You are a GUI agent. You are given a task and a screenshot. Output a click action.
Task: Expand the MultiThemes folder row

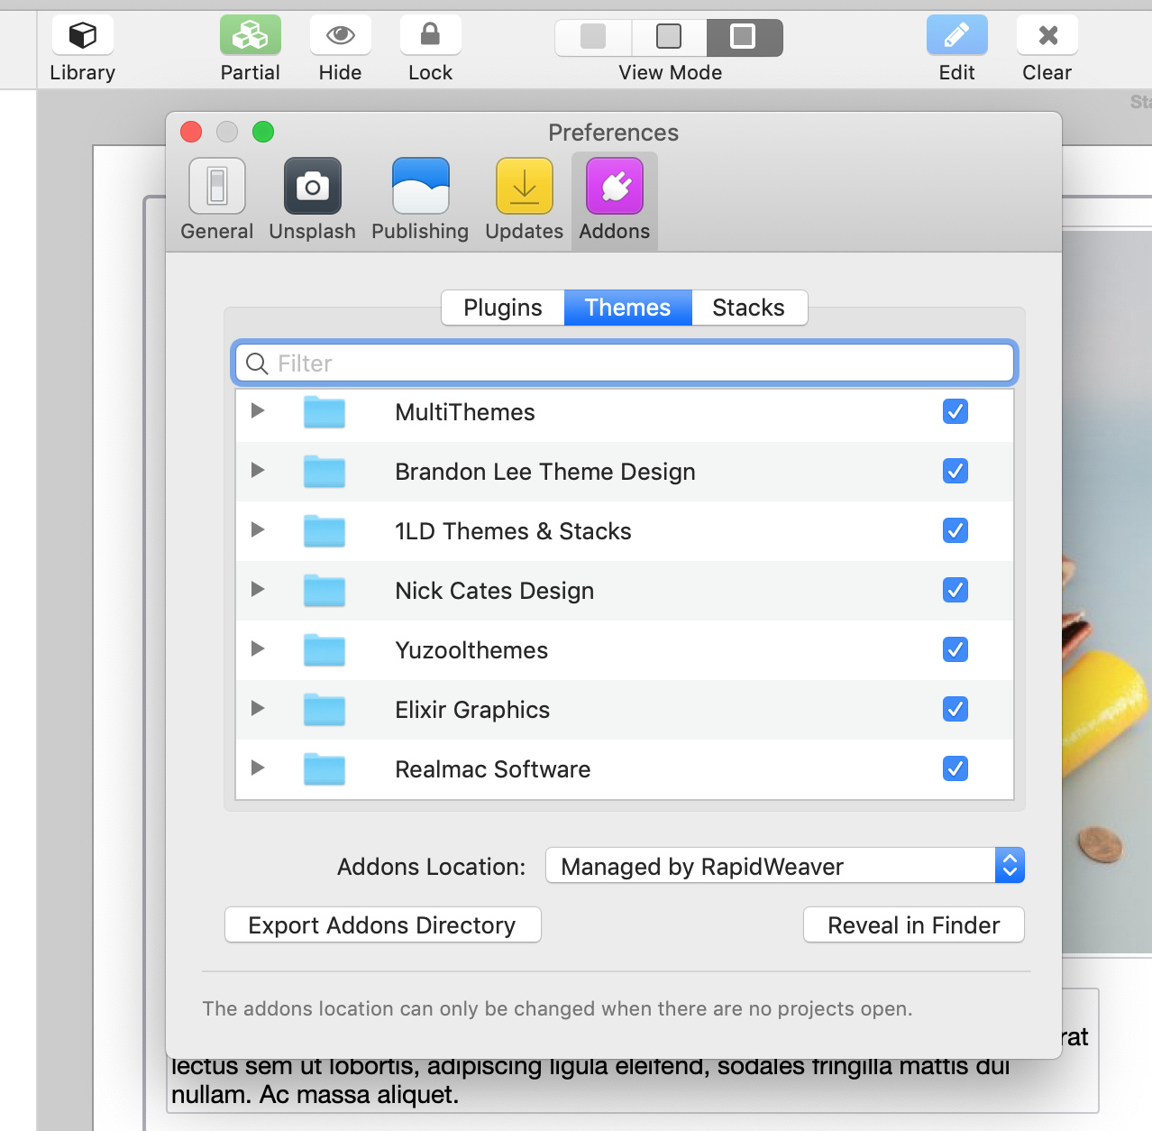258,410
